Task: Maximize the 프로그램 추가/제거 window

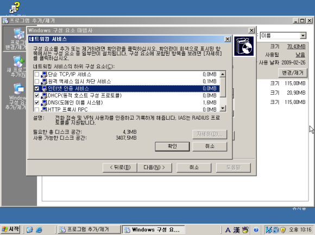Action: click(302, 21)
